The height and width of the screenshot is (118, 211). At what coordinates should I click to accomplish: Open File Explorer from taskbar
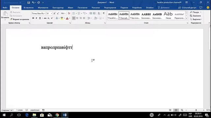34,115
